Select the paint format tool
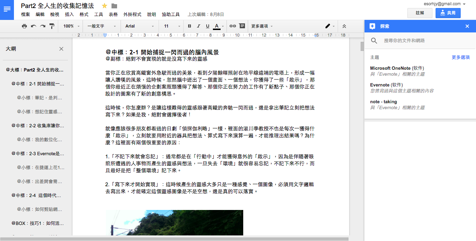 52,26
